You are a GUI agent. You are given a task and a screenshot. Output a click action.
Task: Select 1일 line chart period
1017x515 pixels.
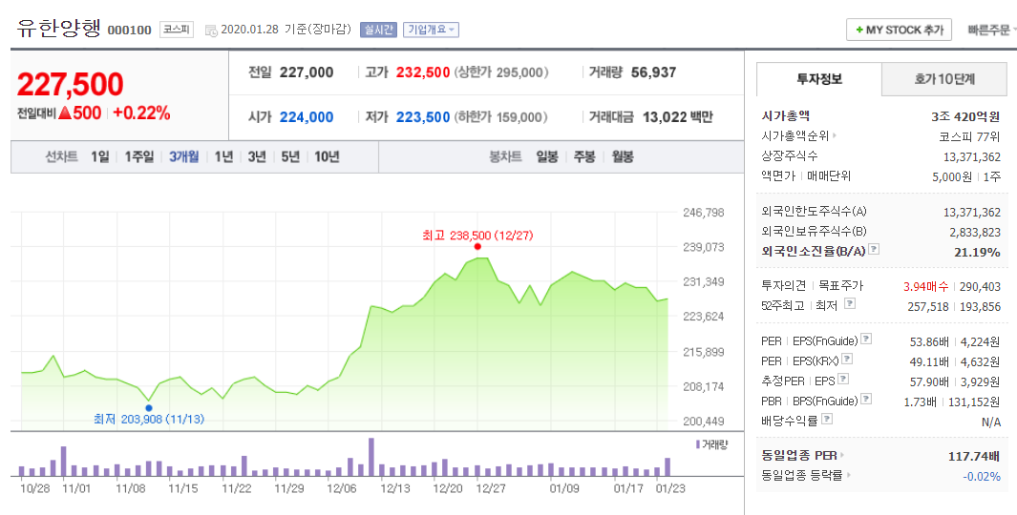click(100, 156)
